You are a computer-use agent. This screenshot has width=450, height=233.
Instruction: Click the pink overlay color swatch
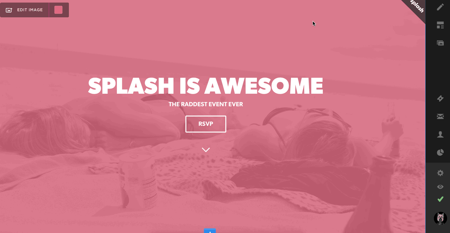(x=58, y=10)
